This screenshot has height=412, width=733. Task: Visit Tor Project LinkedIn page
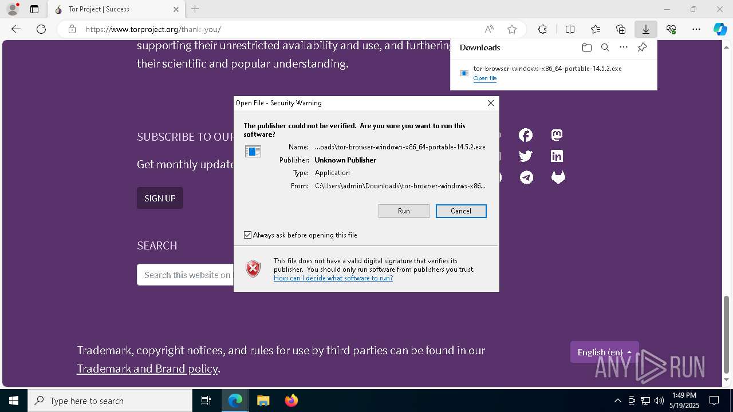tap(557, 156)
